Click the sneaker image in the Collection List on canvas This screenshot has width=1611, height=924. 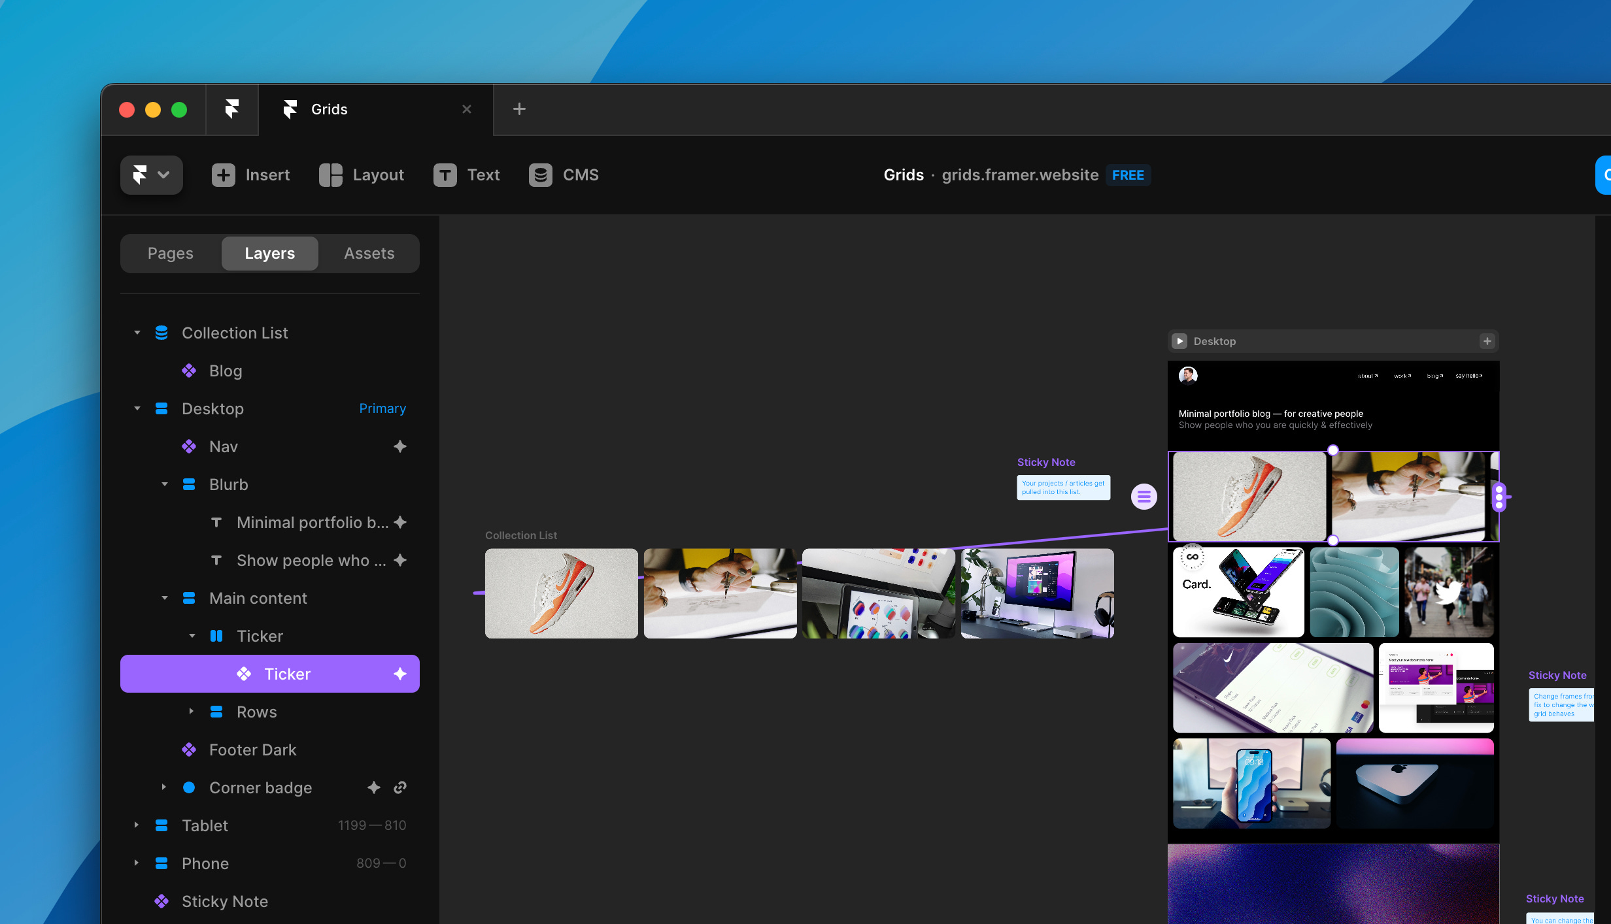pos(561,593)
